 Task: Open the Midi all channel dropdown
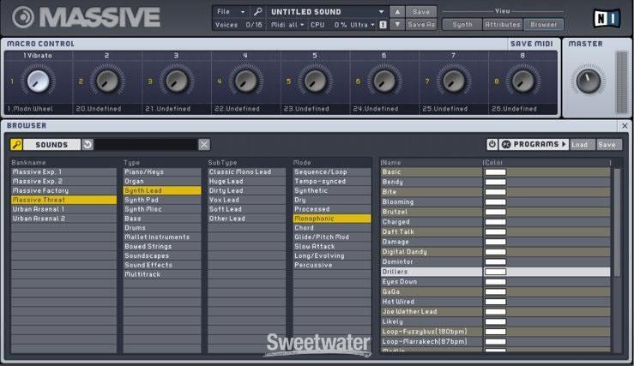[287, 25]
